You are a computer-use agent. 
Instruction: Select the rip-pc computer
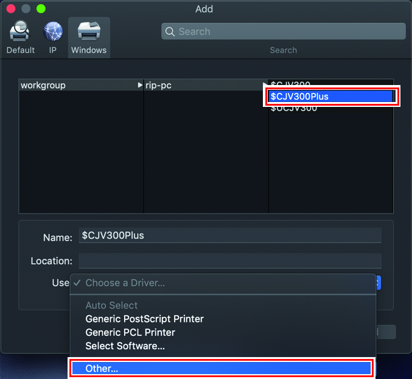(206, 85)
